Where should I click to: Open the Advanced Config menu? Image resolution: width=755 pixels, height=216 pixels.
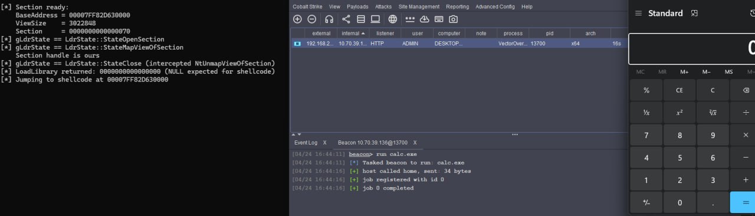495,6
